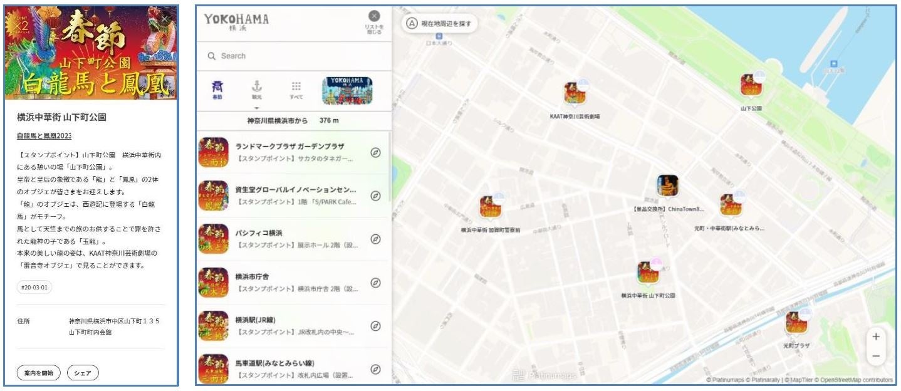Click thumbnail image of 横浜市庁舎 entry
Viewport: 901px width, 391px height.
213,283
